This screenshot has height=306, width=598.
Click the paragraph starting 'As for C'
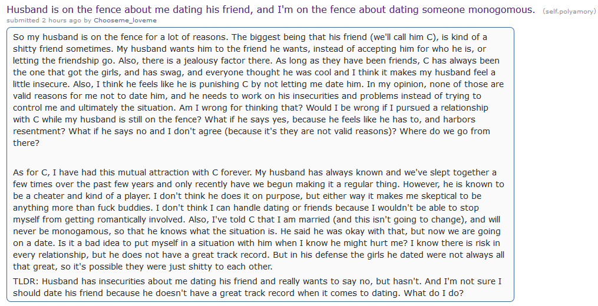click(x=259, y=219)
